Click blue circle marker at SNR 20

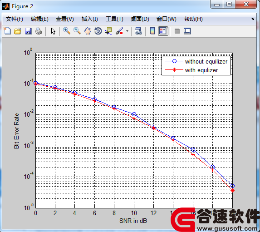coord(232,186)
